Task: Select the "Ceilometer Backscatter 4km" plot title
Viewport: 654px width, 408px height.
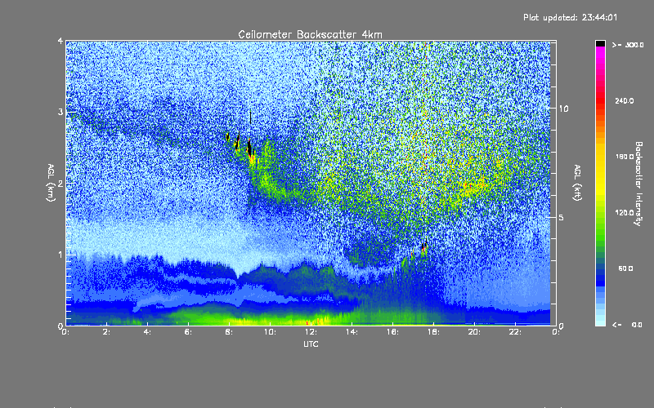Action: (310, 34)
